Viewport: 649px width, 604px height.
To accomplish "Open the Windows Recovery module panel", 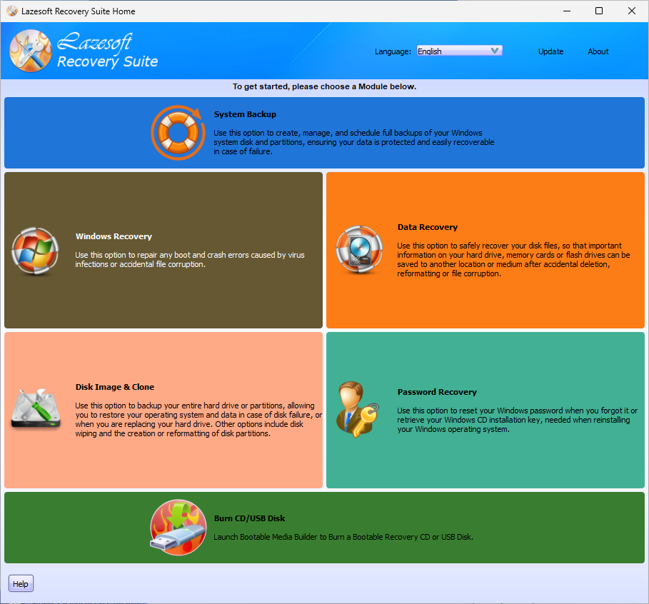I will click(163, 250).
